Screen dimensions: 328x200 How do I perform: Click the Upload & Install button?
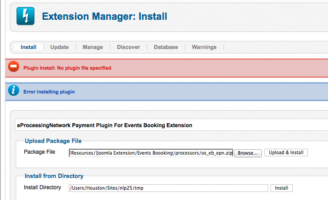click(286, 152)
